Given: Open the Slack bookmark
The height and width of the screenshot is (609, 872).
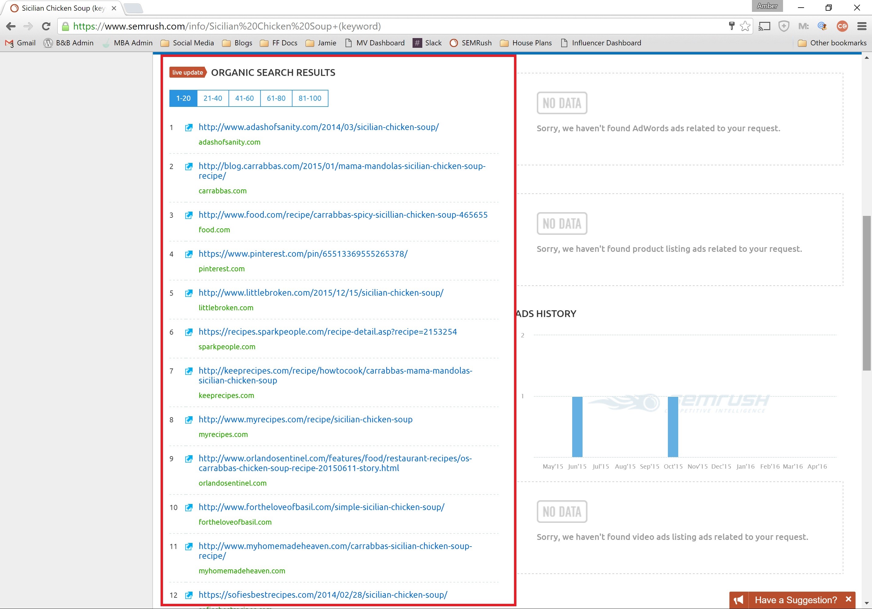Looking at the screenshot, I should [428, 43].
